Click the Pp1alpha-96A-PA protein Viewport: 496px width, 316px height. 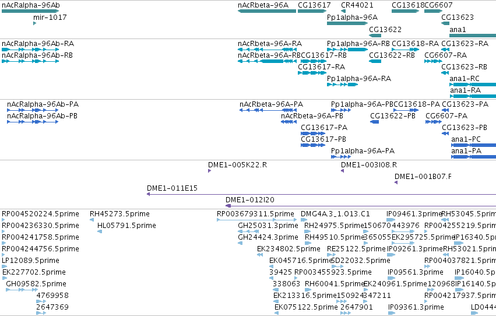tap(341, 157)
